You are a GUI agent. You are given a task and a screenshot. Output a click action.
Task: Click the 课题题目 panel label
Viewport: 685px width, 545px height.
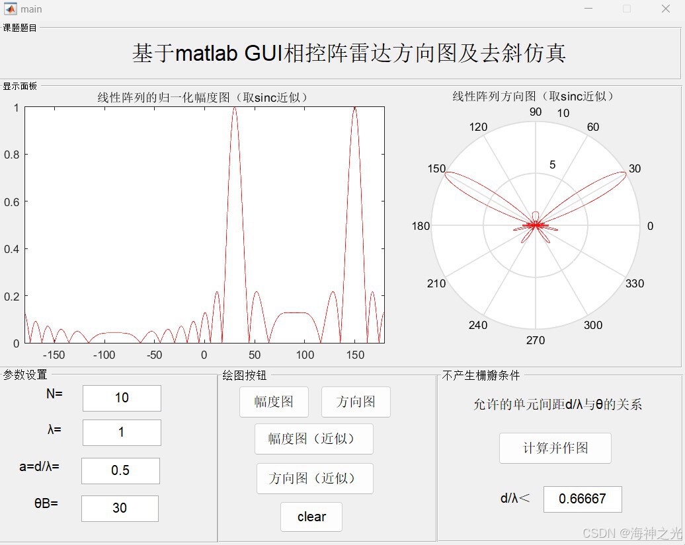tap(20, 28)
